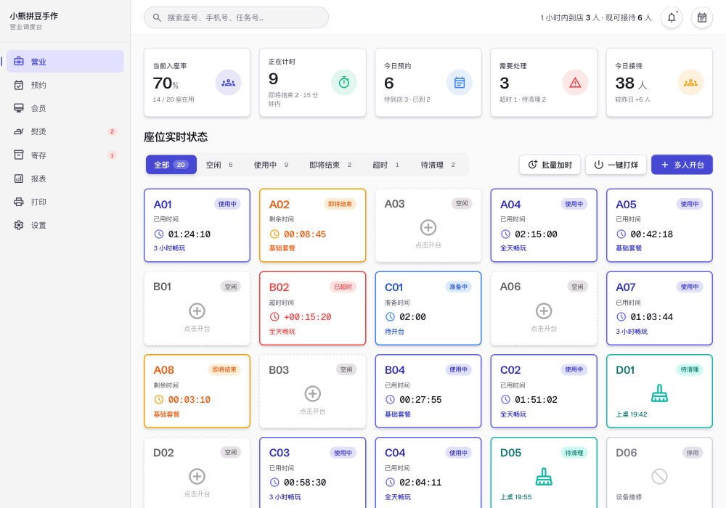726x508 pixels.
Task: Click the 00:03:10 timer on A08
Action: click(189, 400)
